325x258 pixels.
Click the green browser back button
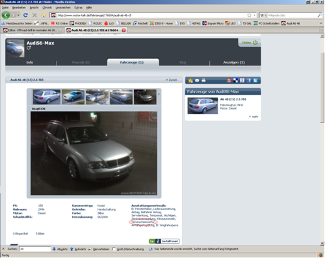[6, 15]
